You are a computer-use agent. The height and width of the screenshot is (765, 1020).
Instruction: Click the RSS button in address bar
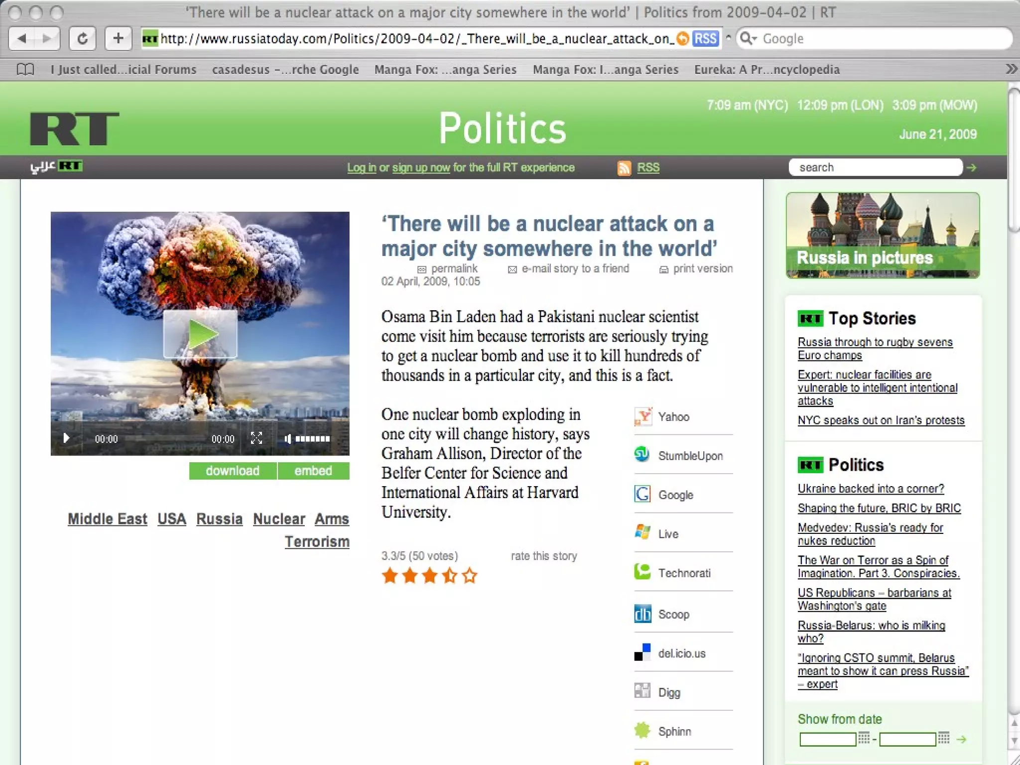705,38
